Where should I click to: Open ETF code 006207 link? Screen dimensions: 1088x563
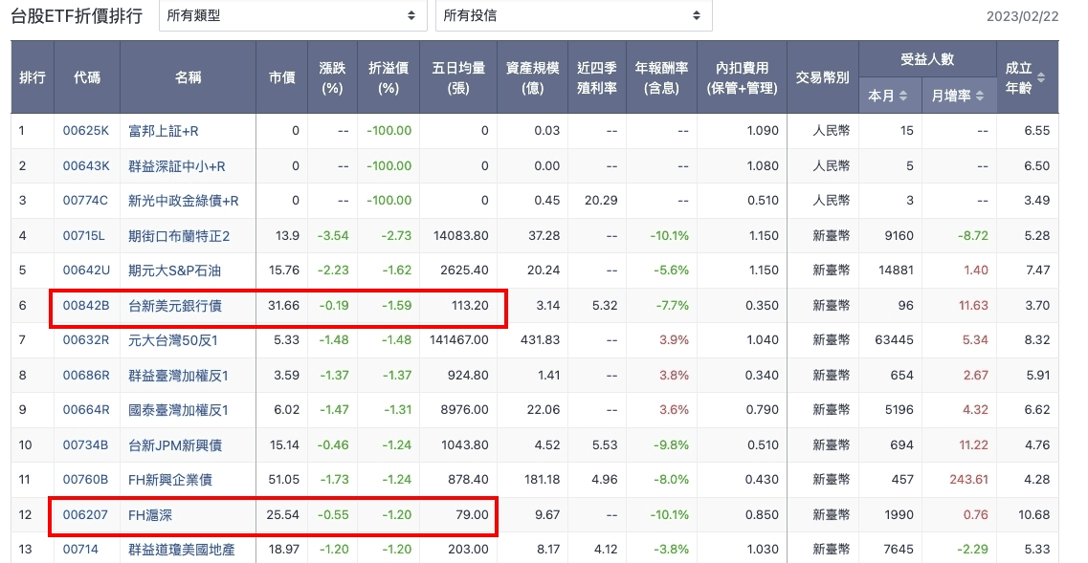[85, 515]
